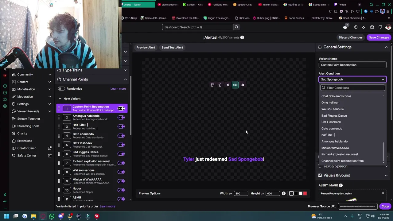The image size is (393, 221).
Task: Click the Discard Changes button
Action: [x=351, y=37]
